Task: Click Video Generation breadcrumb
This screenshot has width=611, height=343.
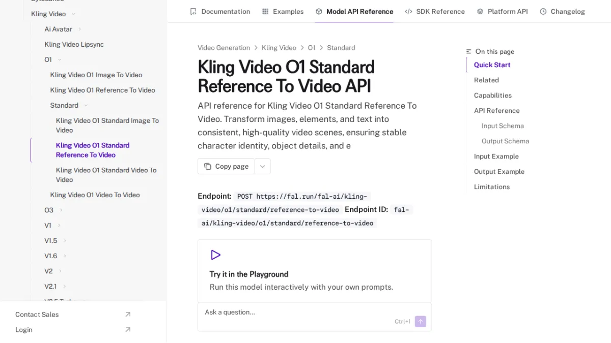Action: [224, 48]
